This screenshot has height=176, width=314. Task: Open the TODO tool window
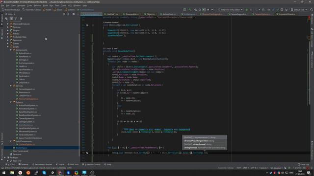point(10,164)
